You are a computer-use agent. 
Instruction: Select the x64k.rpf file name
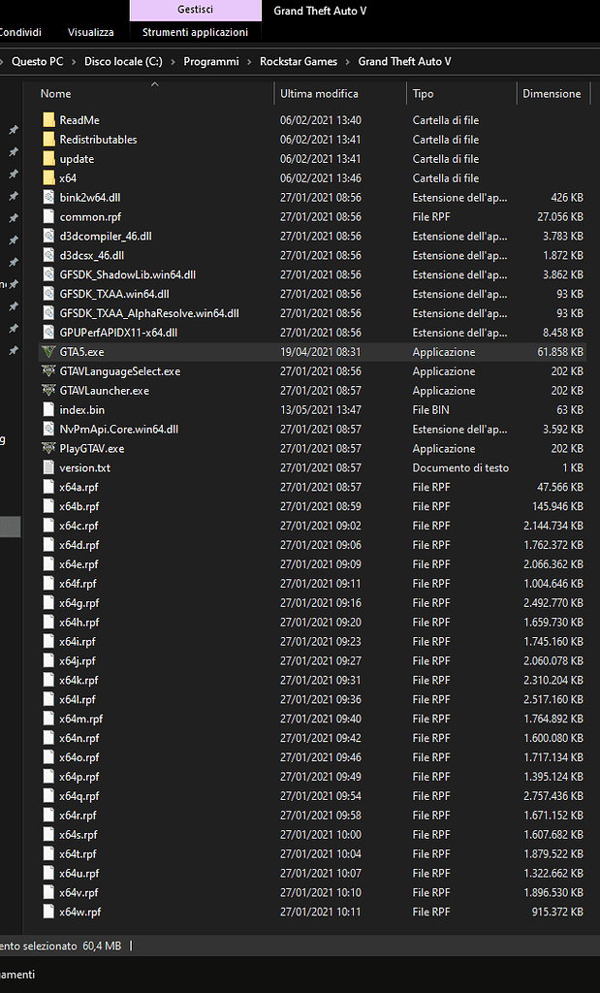point(79,680)
